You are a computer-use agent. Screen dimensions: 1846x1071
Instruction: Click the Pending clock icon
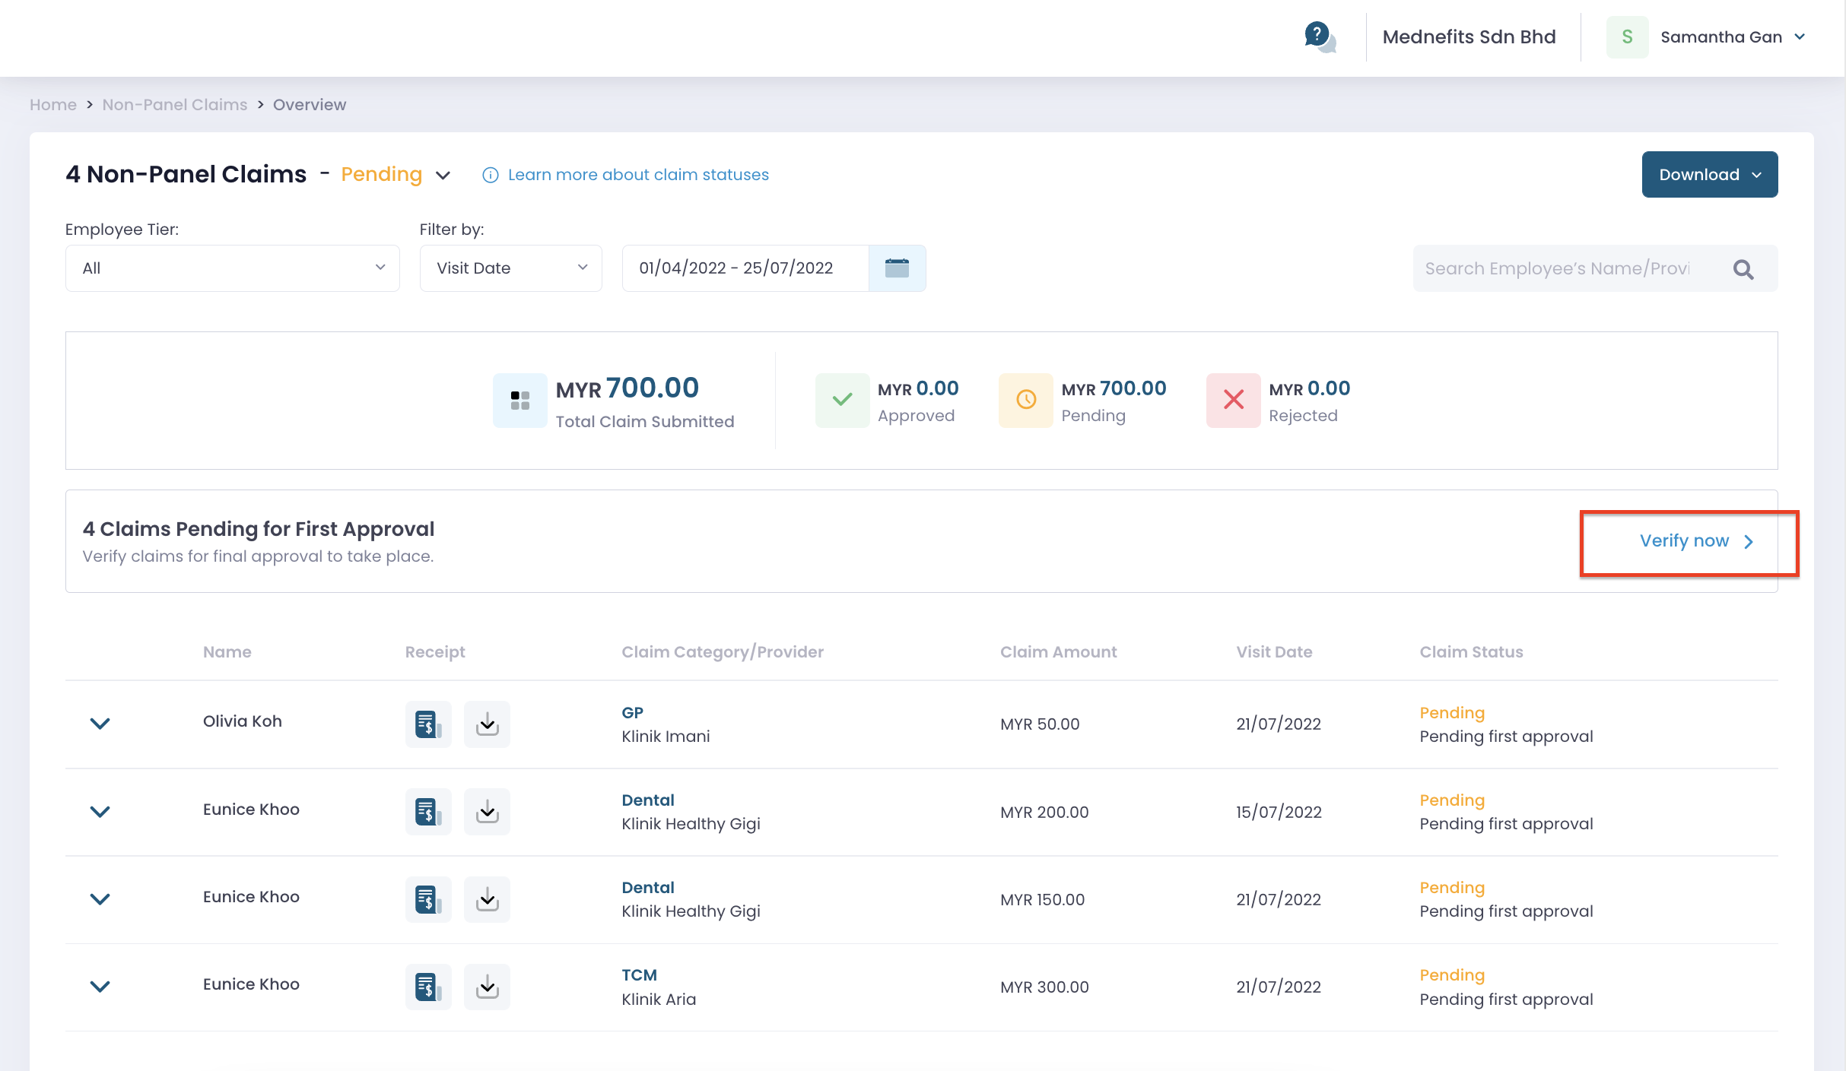1025,400
